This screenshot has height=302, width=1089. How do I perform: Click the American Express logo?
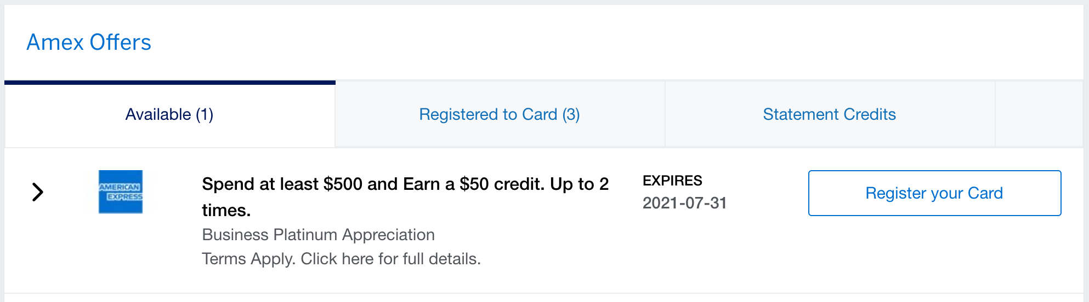(121, 192)
